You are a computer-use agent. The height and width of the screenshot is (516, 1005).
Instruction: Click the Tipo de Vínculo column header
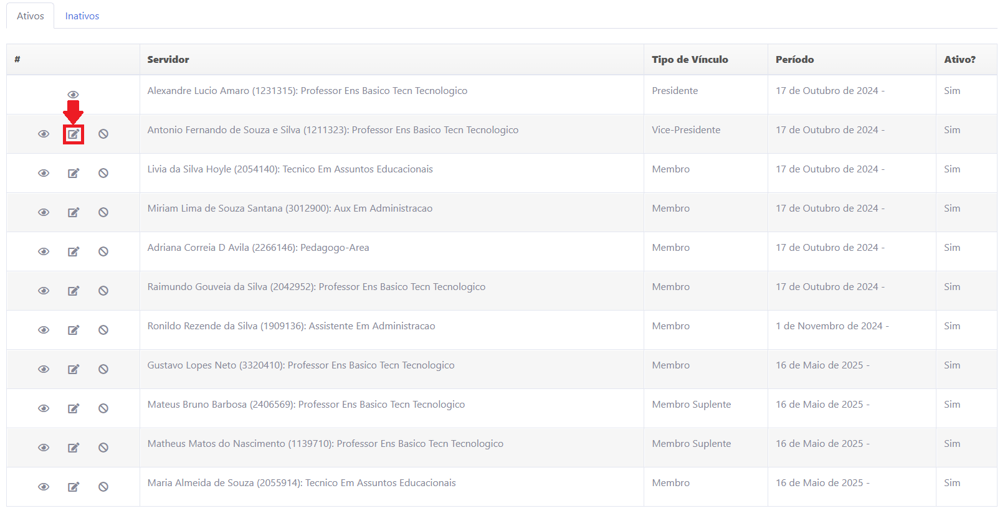pyautogui.click(x=690, y=60)
